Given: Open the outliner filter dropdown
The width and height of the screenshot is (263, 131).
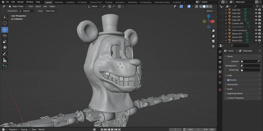Looking at the screenshot, I should (258, 6).
